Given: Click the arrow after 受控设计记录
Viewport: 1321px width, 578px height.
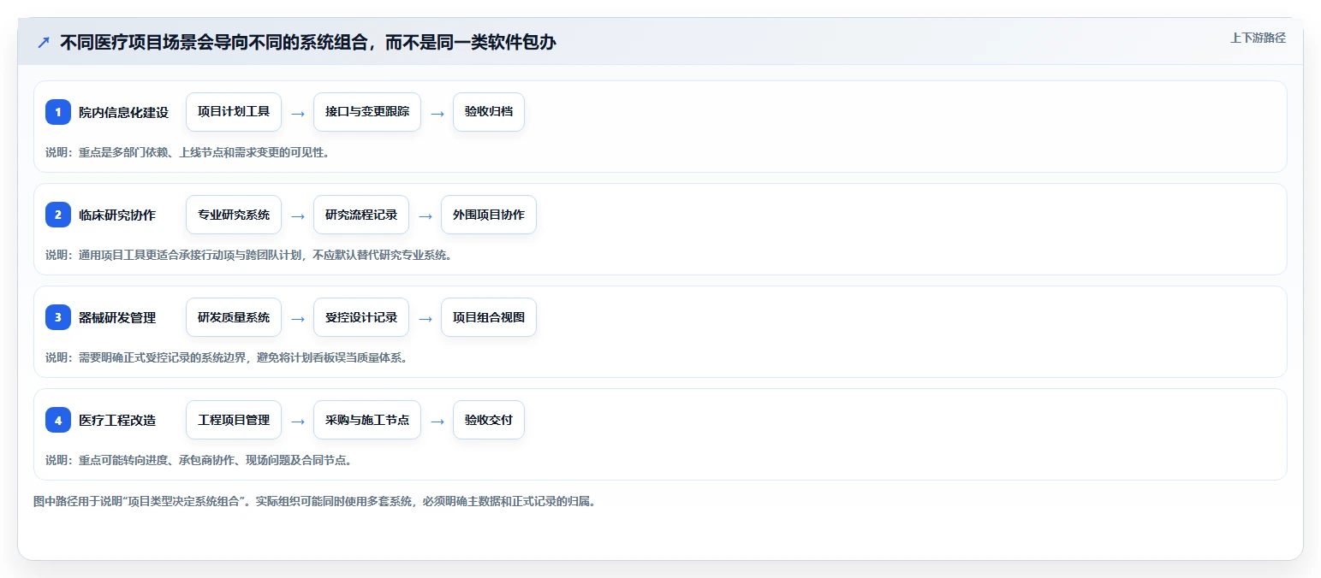Looking at the screenshot, I should [425, 318].
